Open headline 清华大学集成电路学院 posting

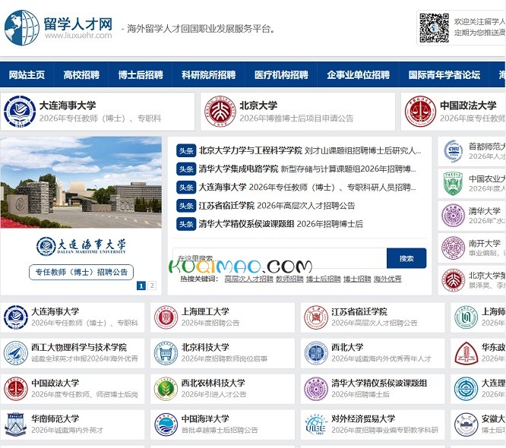click(307, 169)
